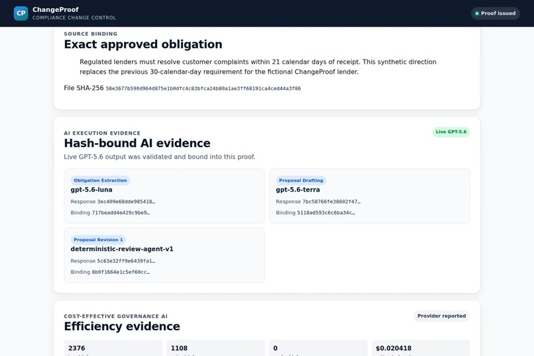Select the file SHA-256 hash value
The width and height of the screenshot is (534, 356).
click(203, 89)
